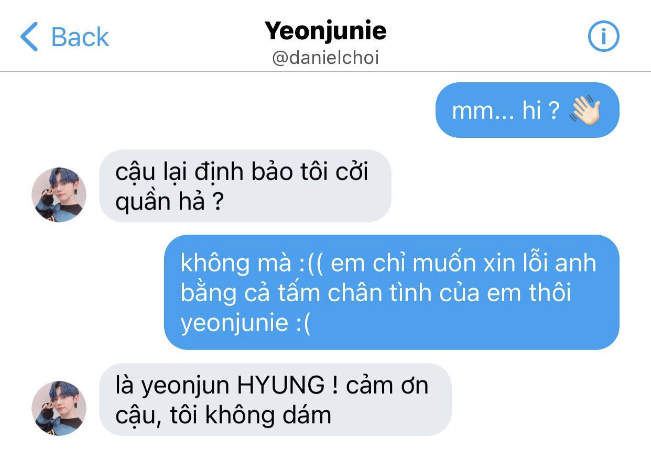Open the Yeonjunie profile from the header title
The height and width of the screenshot is (460, 651).
[x=325, y=31]
